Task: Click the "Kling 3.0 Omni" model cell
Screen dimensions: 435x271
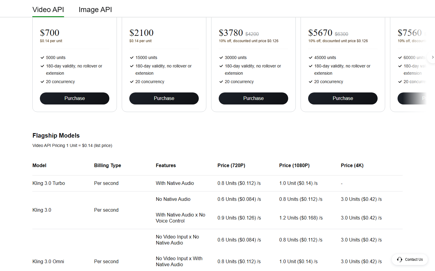Action: [48, 261]
